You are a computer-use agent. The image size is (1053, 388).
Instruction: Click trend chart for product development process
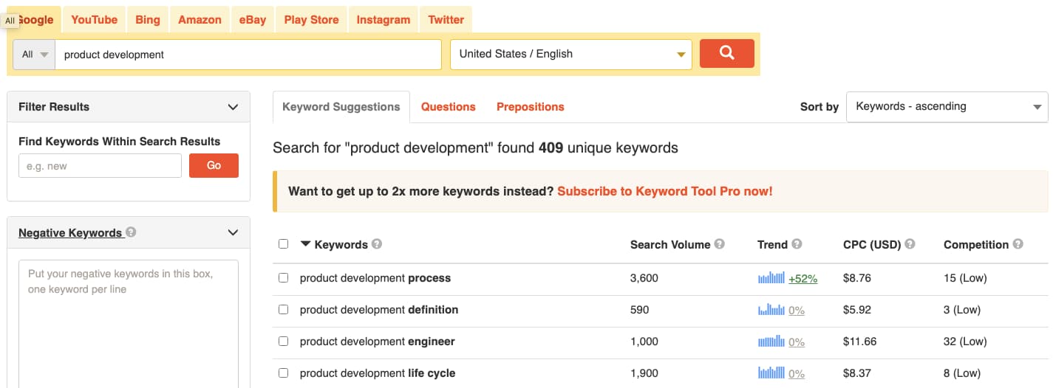[x=771, y=278]
